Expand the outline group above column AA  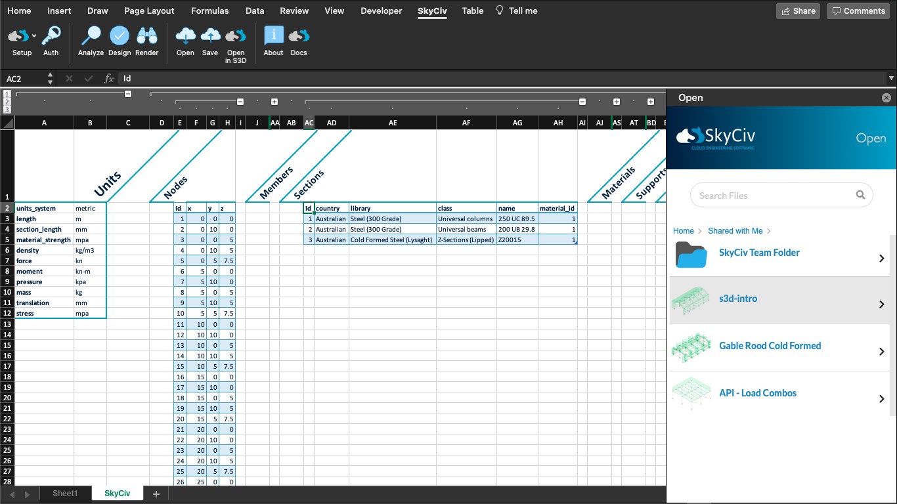point(274,102)
